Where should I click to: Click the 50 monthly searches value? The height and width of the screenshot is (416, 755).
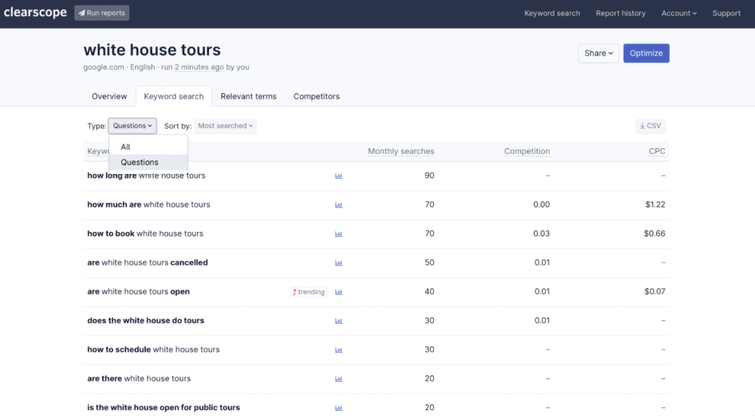[x=429, y=263]
